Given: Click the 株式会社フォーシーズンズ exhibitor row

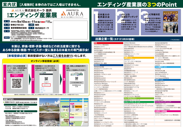Looking at the screenshot, I should click(139, 100).
